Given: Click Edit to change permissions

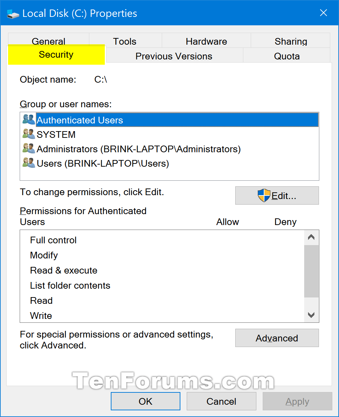Looking at the screenshot, I should point(277,195).
